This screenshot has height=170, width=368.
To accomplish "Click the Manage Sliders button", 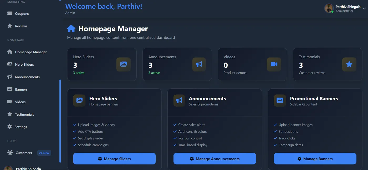I will click(114, 159).
